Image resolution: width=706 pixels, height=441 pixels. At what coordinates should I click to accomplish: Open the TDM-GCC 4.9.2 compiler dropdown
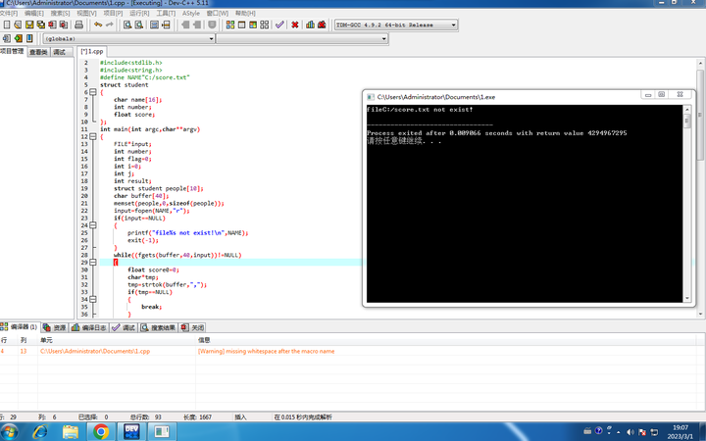[453, 25]
